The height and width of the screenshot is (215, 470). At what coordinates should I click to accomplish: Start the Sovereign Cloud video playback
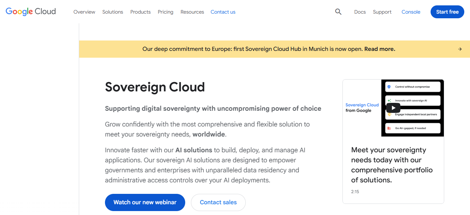point(393,107)
